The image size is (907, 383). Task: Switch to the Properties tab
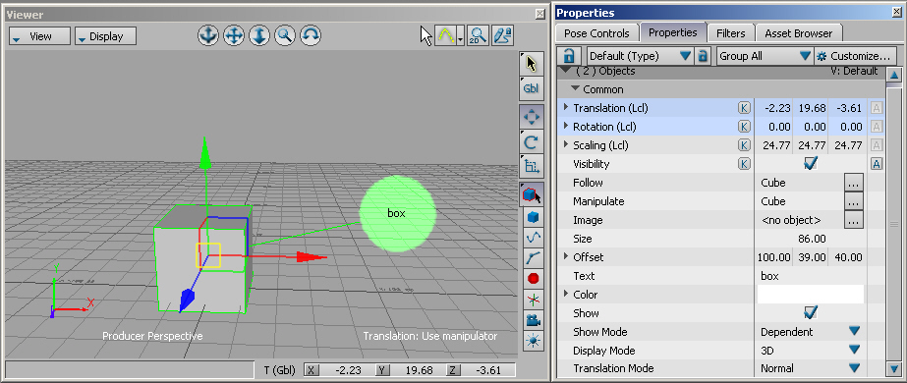(672, 33)
